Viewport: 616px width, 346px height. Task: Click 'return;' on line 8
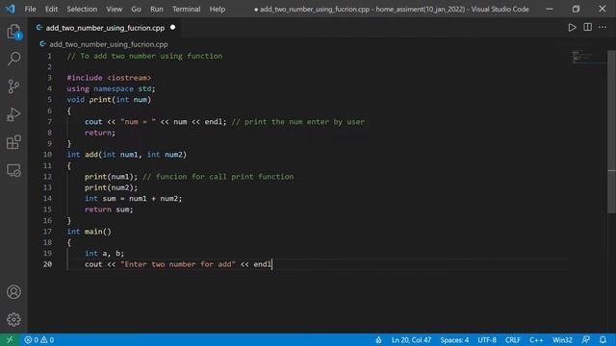click(100, 133)
